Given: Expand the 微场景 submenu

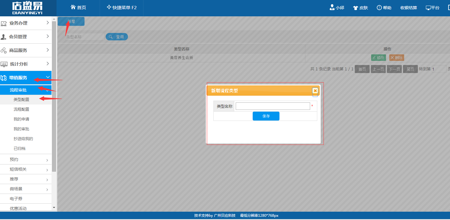Looking at the screenshot, I should [26, 189].
